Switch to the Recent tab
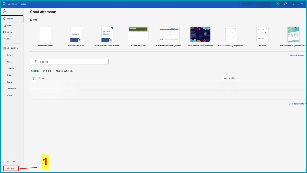This screenshot has width=307, height=173. 35,71
